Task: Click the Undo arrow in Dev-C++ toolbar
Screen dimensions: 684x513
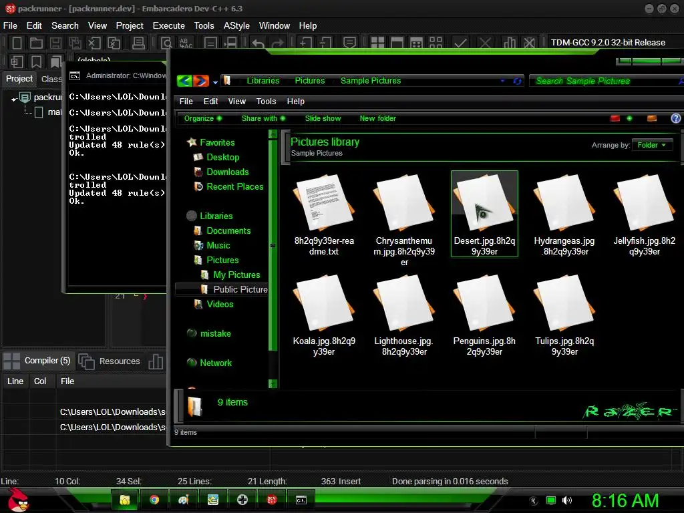Action: tap(259, 43)
